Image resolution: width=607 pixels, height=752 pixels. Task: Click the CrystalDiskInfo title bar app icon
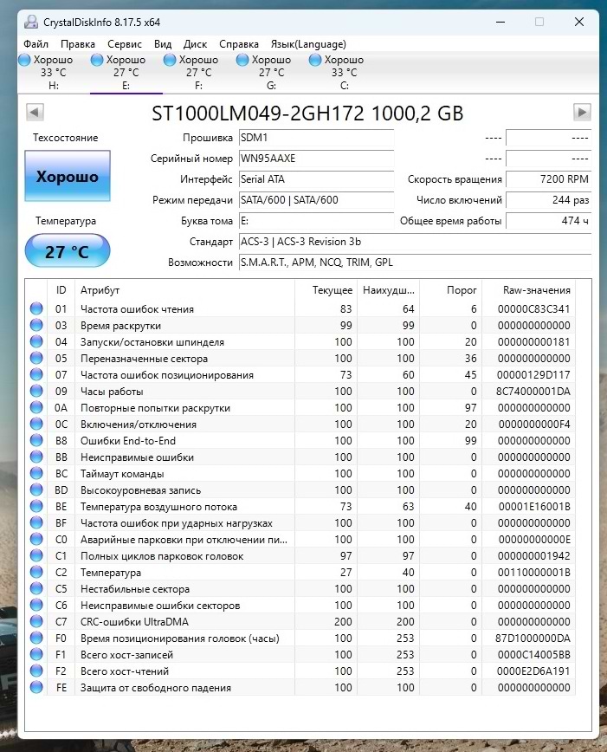(x=31, y=22)
